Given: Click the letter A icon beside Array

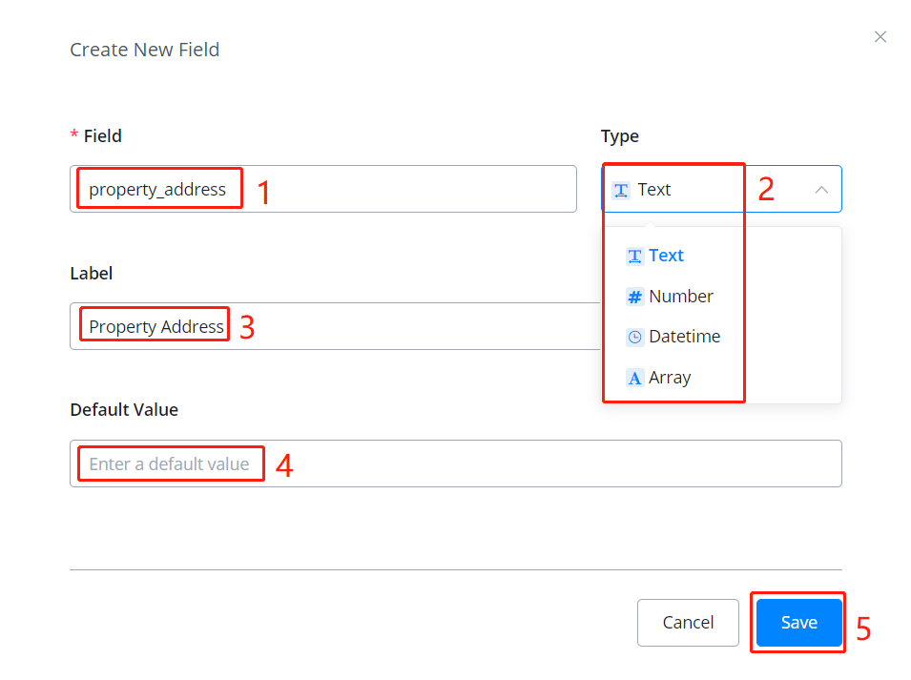Looking at the screenshot, I should (634, 378).
